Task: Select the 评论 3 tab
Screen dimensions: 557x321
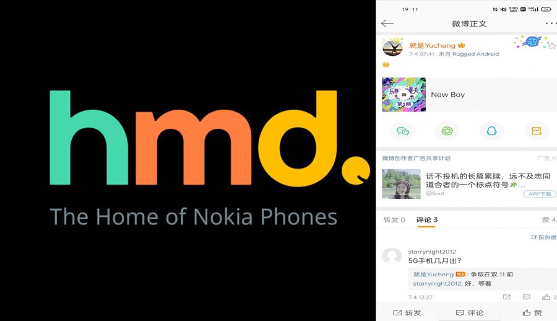Action: pyautogui.click(x=426, y=220)
